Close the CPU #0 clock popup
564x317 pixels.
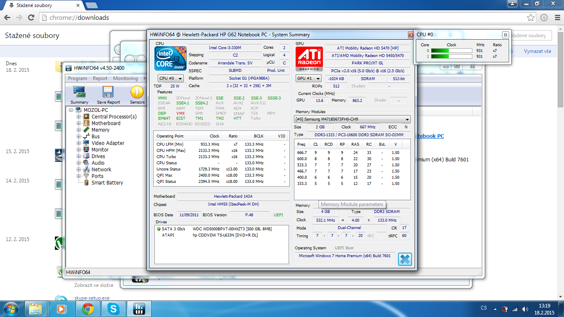click(x=505, y=35)
